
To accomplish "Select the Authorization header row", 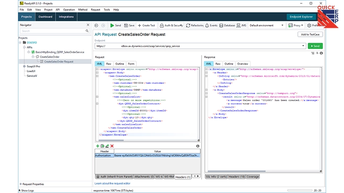I will (147, 155).
